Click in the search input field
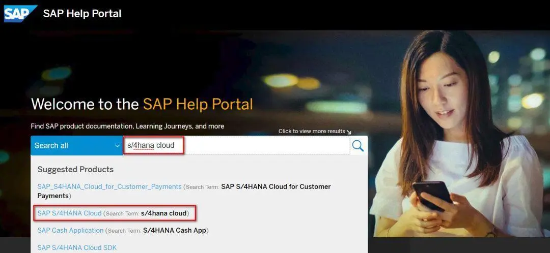Screen dimensions: 550x253 pos(236,146)
